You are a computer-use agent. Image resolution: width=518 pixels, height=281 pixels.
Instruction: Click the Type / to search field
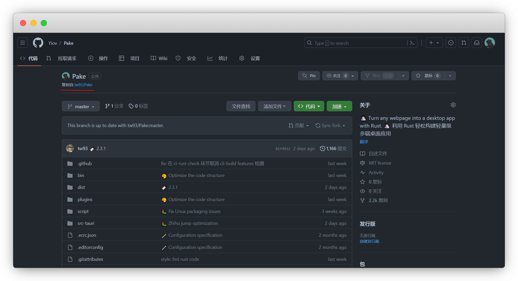click(x=355, y=43)
